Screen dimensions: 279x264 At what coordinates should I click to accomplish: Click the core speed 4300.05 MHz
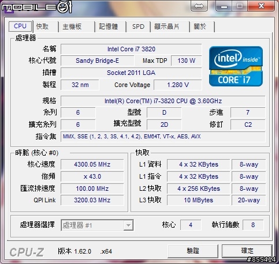pos(92,164)
